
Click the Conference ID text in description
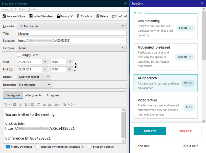(x=28, y=138)
